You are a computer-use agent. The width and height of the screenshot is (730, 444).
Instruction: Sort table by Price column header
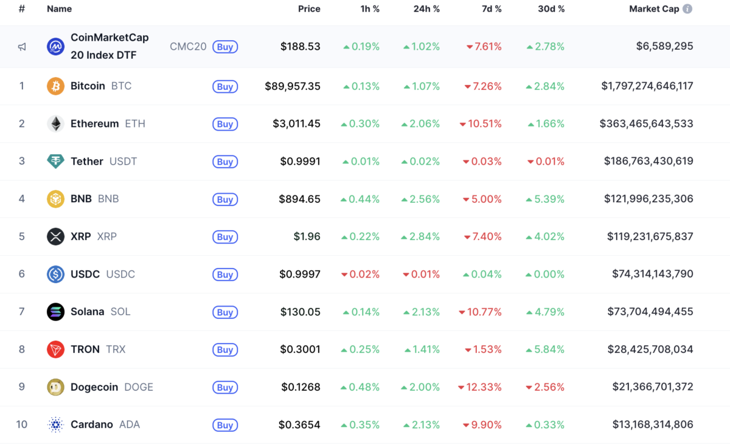click(x=309, y=9)
